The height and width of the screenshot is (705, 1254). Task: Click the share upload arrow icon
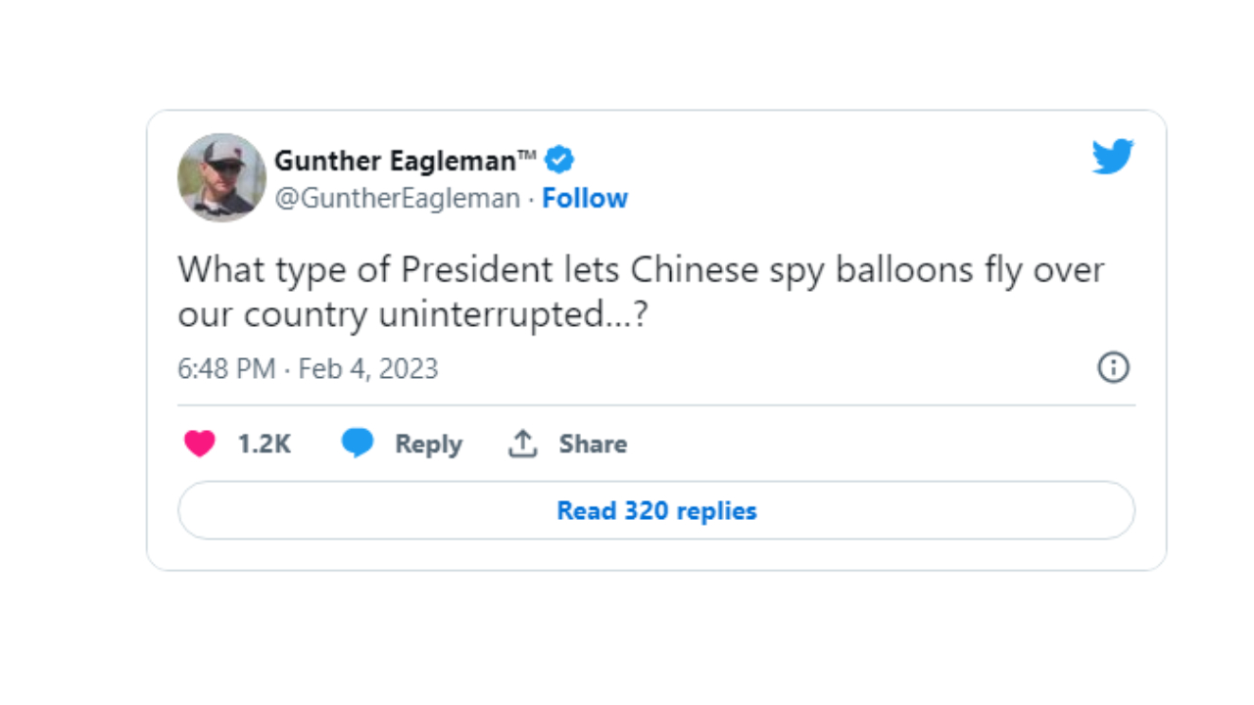(x=523, y=445)
